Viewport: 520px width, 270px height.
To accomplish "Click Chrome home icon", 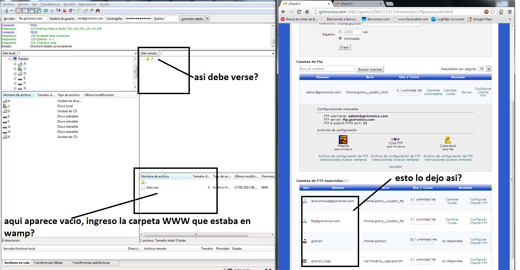I will [x=307, y=12].
